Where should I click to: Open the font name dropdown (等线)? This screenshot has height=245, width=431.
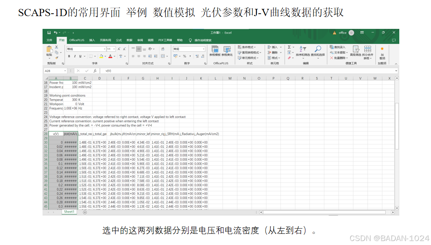pyautogui.click(x=104, y=49)
